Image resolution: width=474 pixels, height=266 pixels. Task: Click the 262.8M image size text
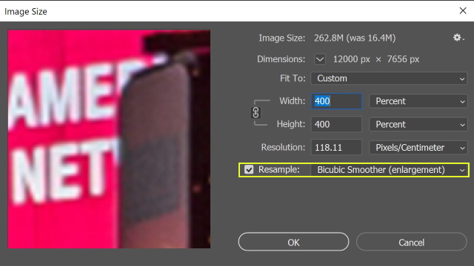[x=355, y=38]
